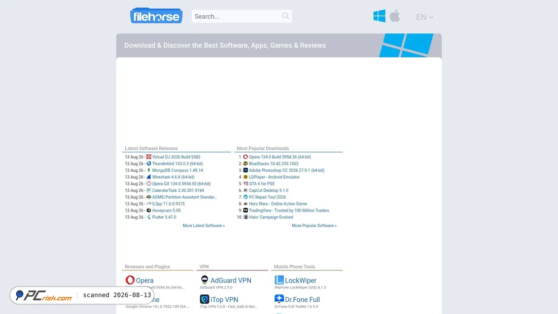Open the Browsers and Plugins category

coord(147,267)
